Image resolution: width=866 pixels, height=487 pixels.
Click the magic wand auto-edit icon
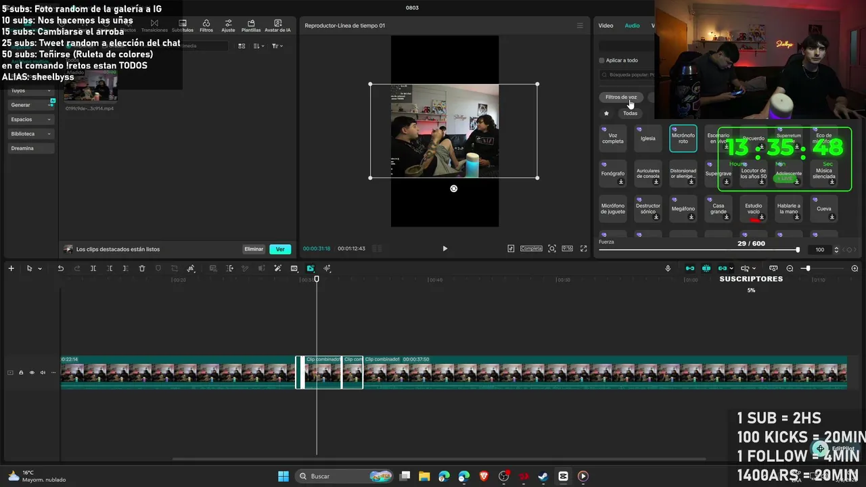[277, 269]
